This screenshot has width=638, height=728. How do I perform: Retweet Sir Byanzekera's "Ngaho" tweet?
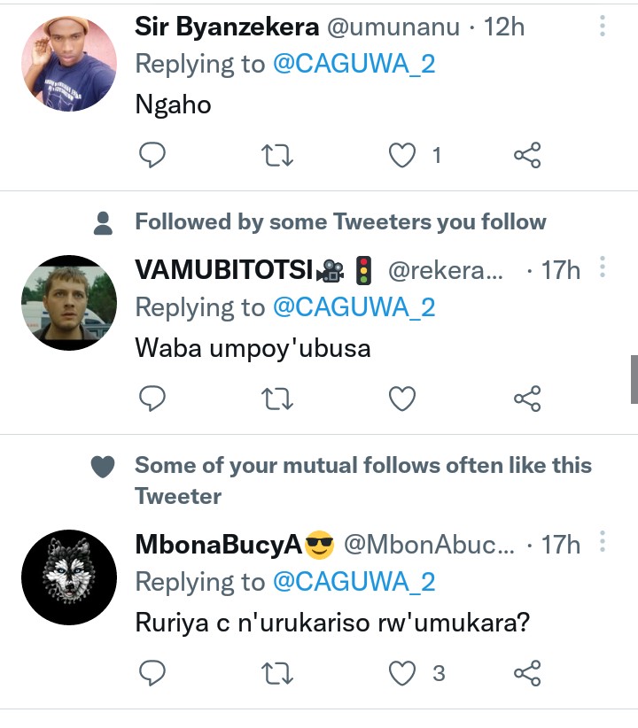279,156
